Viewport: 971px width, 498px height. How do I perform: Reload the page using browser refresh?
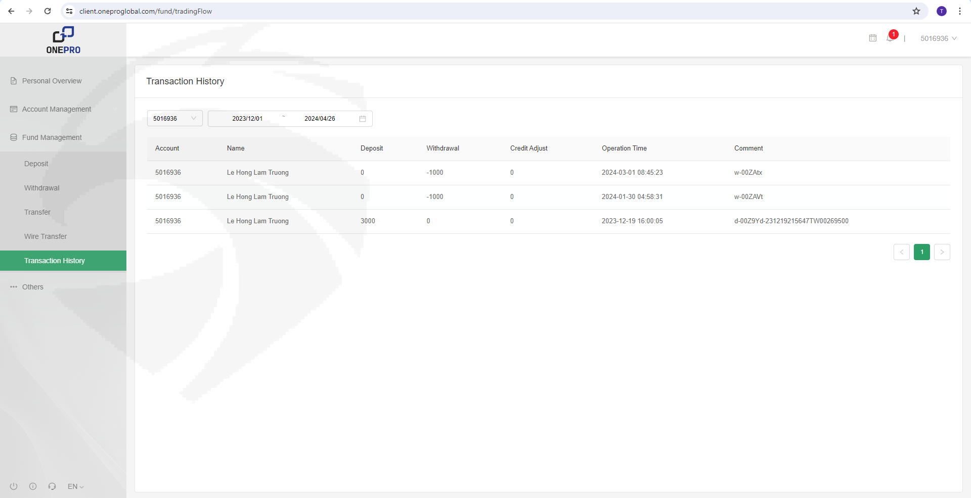click(x=48, y=11)
